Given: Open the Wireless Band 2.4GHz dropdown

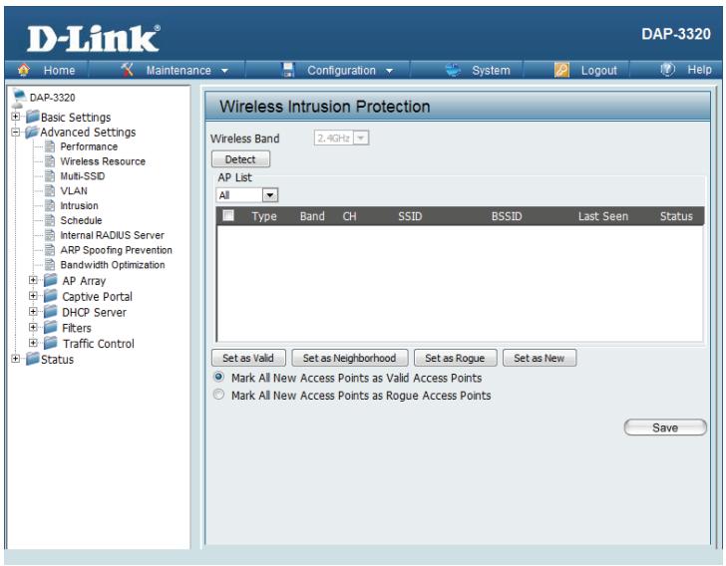Looking at the screenshot, I should 341,138.
